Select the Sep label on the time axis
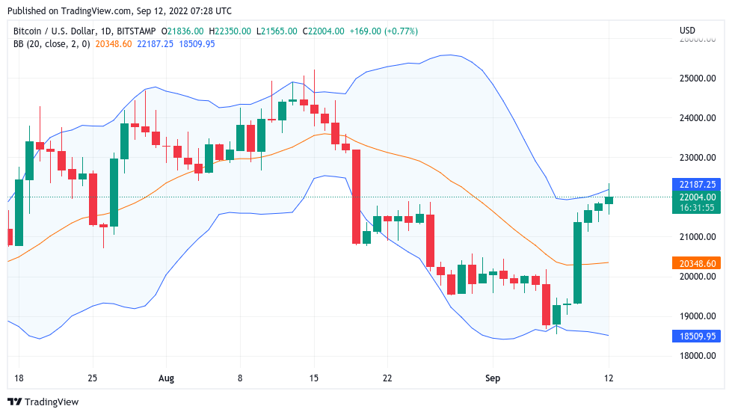 click(491, 378)
